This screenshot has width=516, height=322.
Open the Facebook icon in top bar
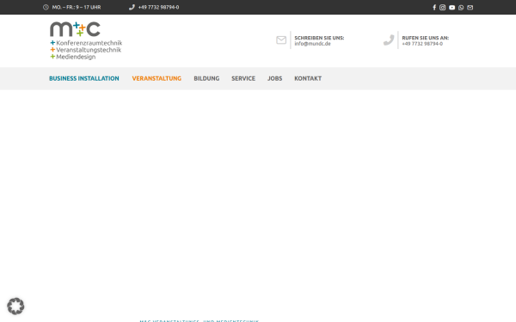(434, 7)
